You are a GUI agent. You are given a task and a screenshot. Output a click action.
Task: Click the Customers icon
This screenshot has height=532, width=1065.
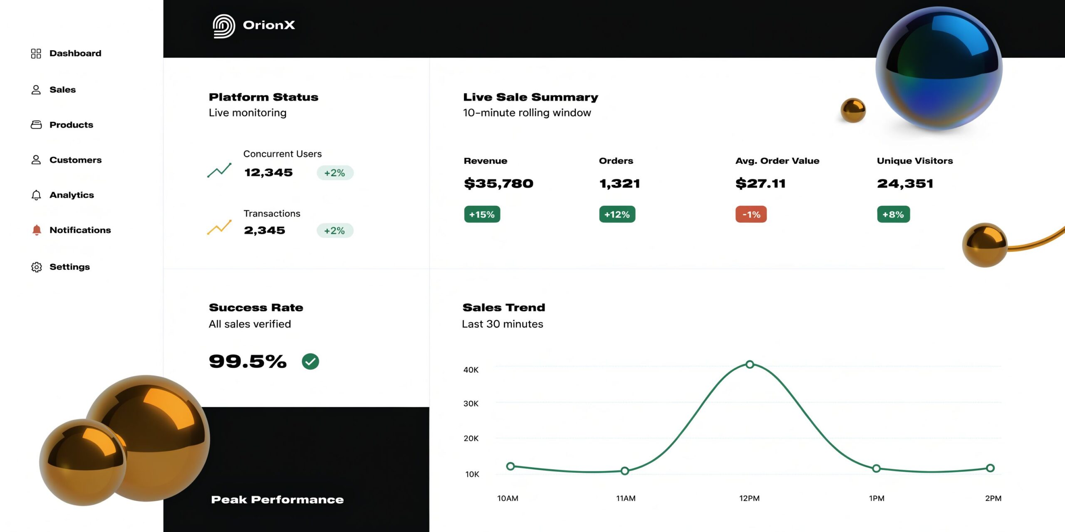point(36,160)
